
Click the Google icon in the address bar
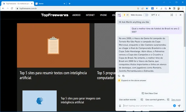click(x=138, y=8)
